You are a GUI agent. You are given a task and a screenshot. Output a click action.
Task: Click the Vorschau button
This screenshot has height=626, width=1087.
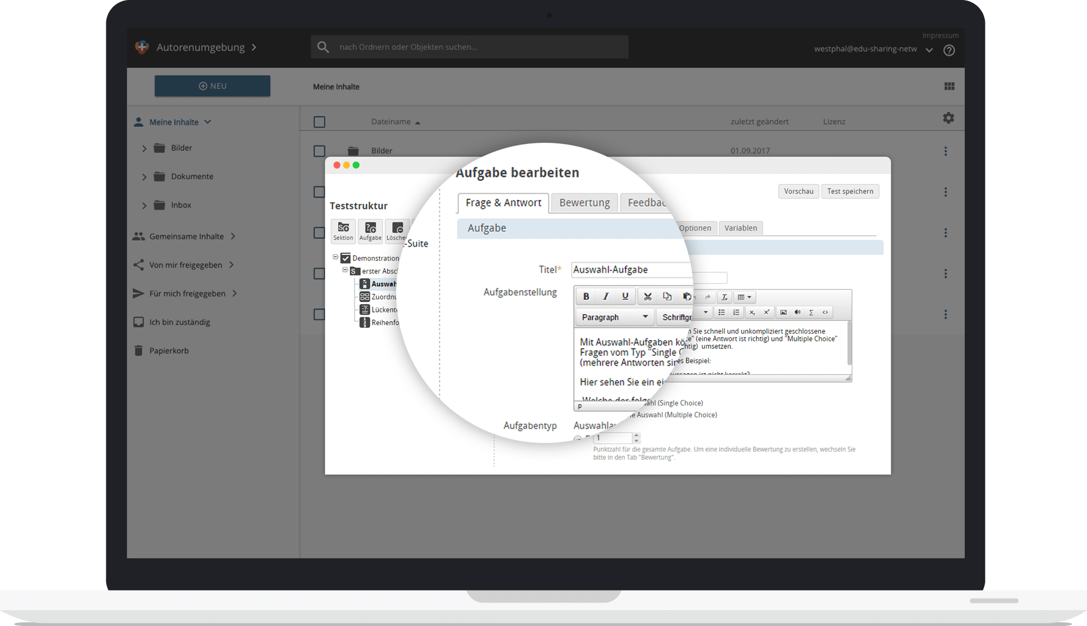[799, 191]
